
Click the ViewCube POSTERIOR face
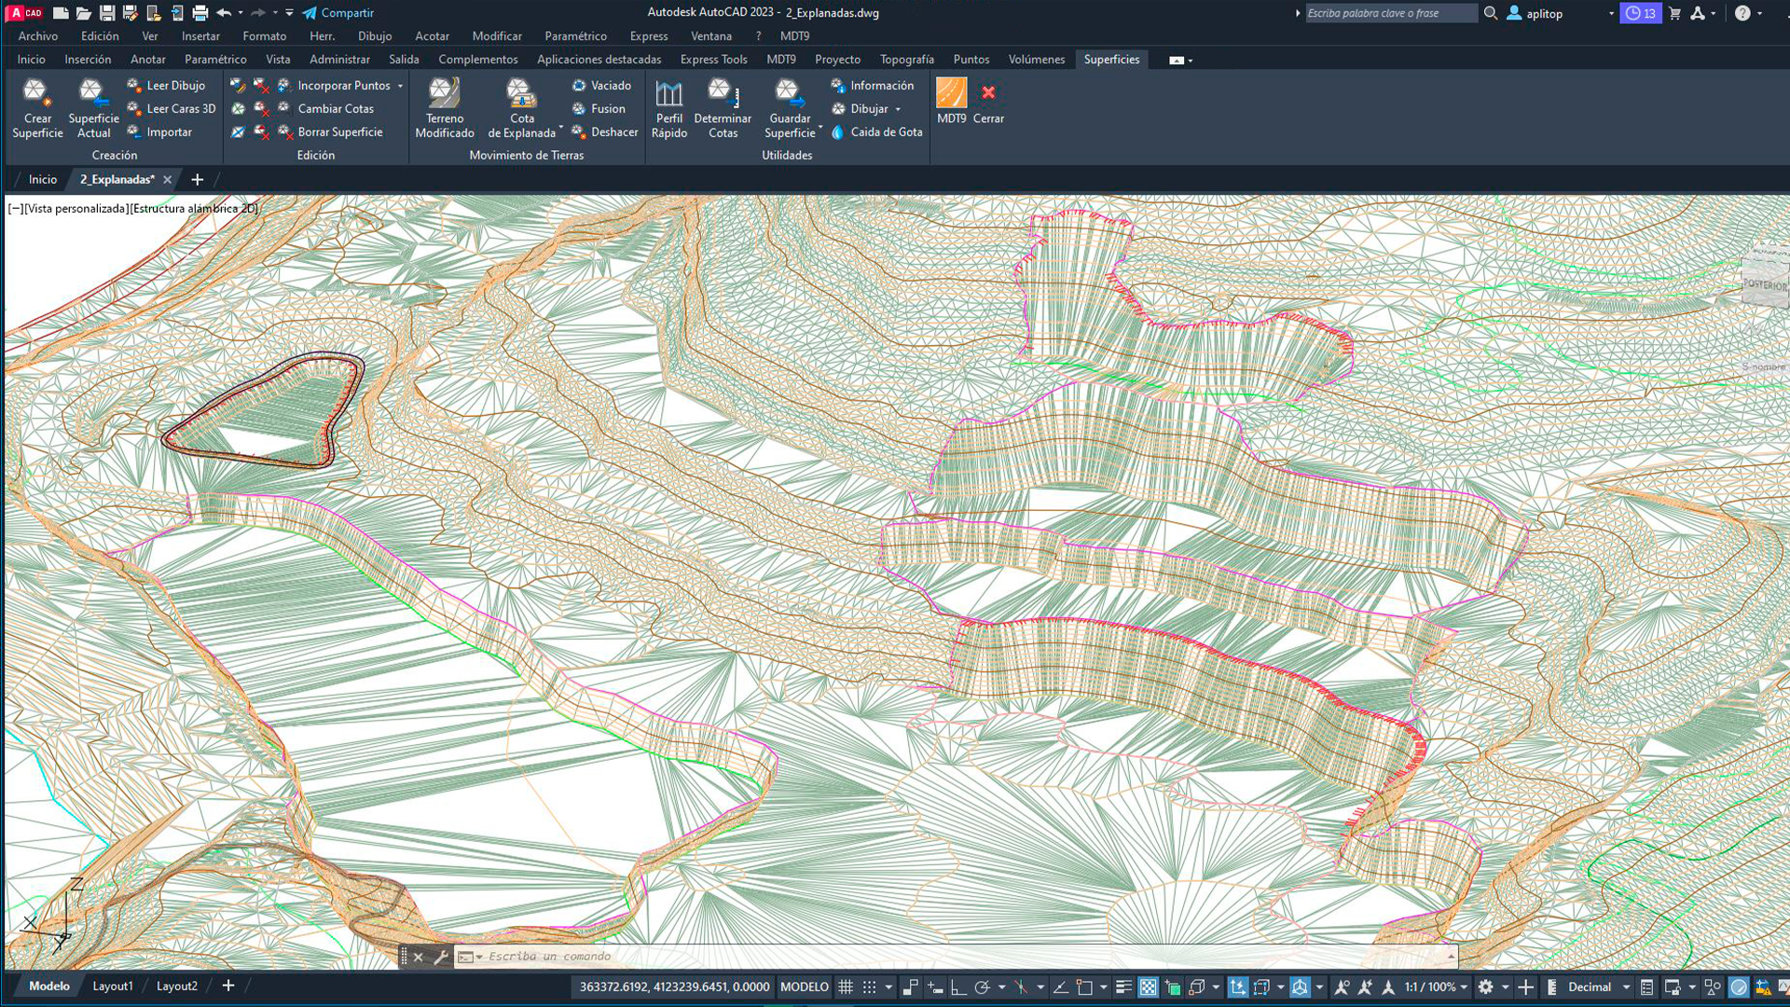[x=1765, y=284]
